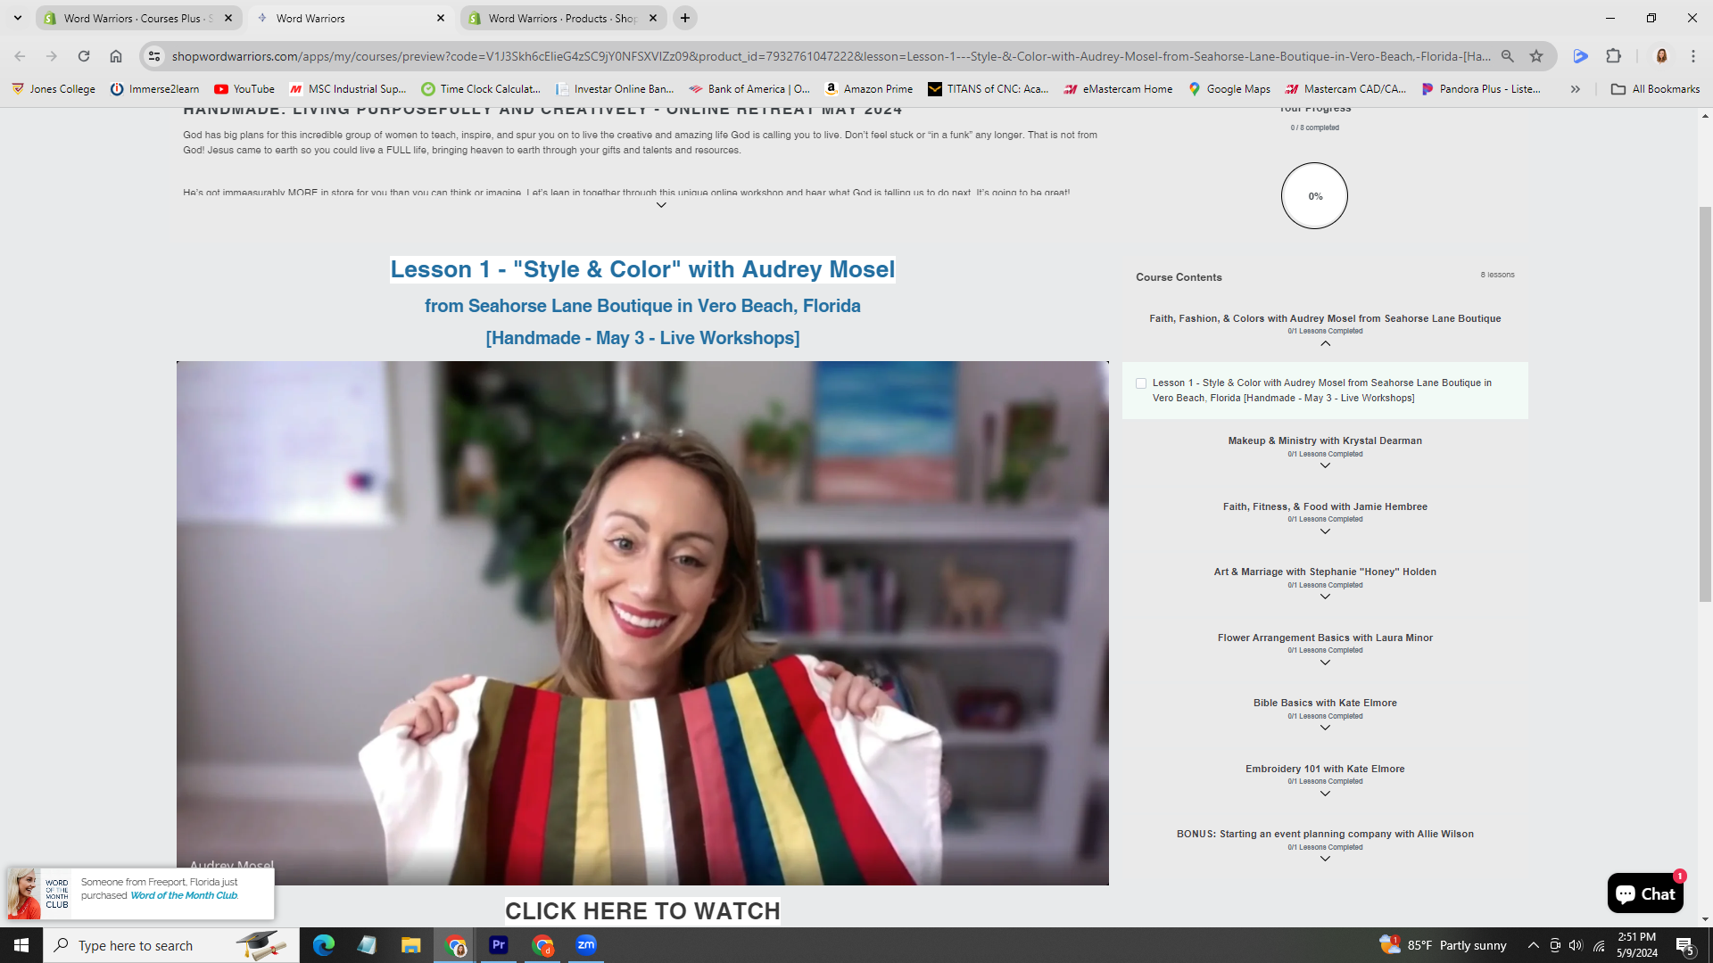Image resolution: width=1713 pixels, height=963 pixels.
Task: Expand Bible Basics with Kate Elmore section
Action: click(1325, 728)
